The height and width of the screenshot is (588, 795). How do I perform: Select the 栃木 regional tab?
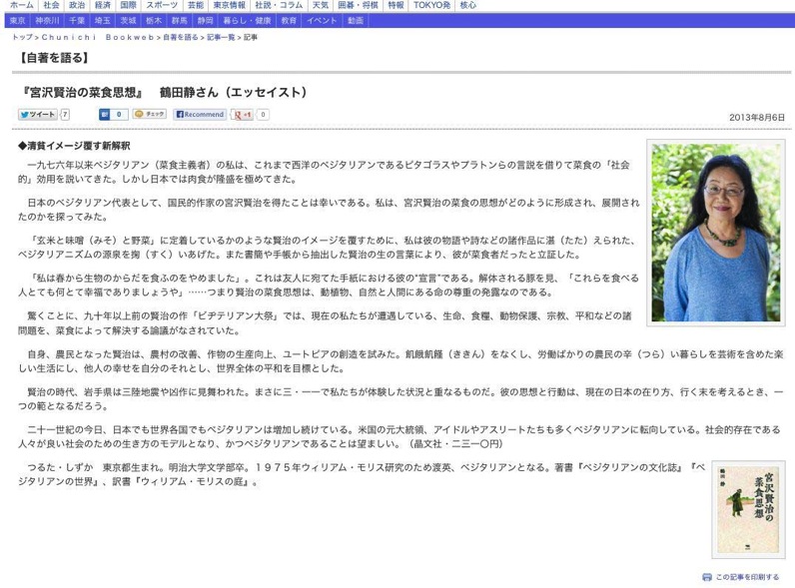pyautogui.click(x=154, y=21)
